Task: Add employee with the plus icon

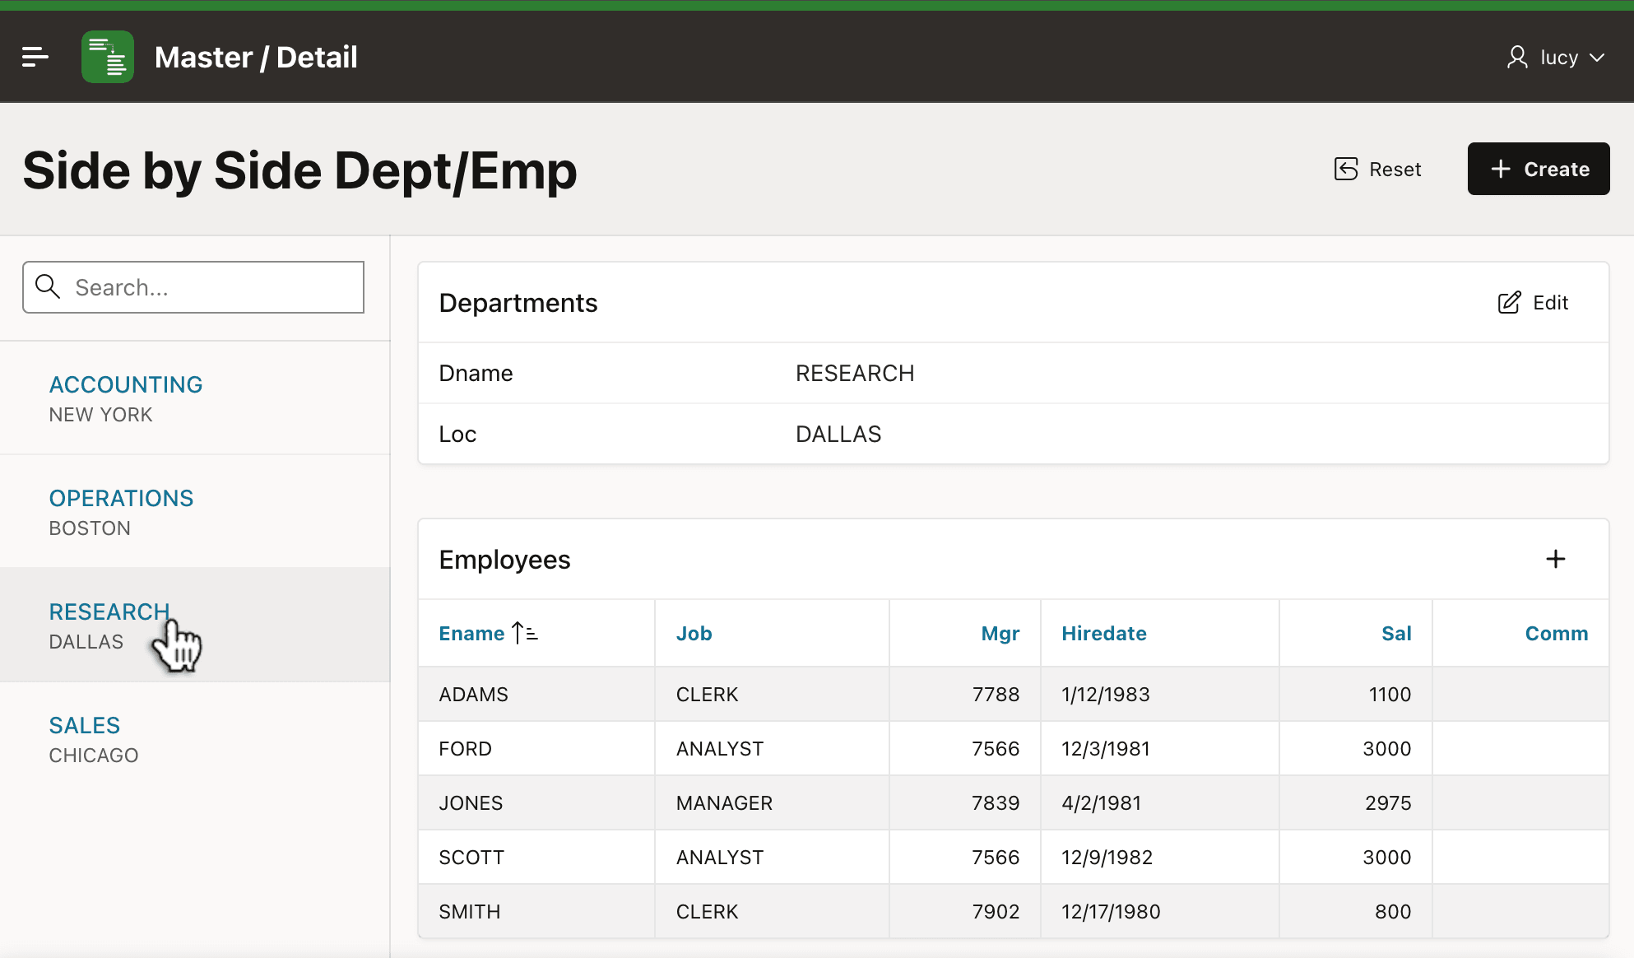Action: 1555,559
